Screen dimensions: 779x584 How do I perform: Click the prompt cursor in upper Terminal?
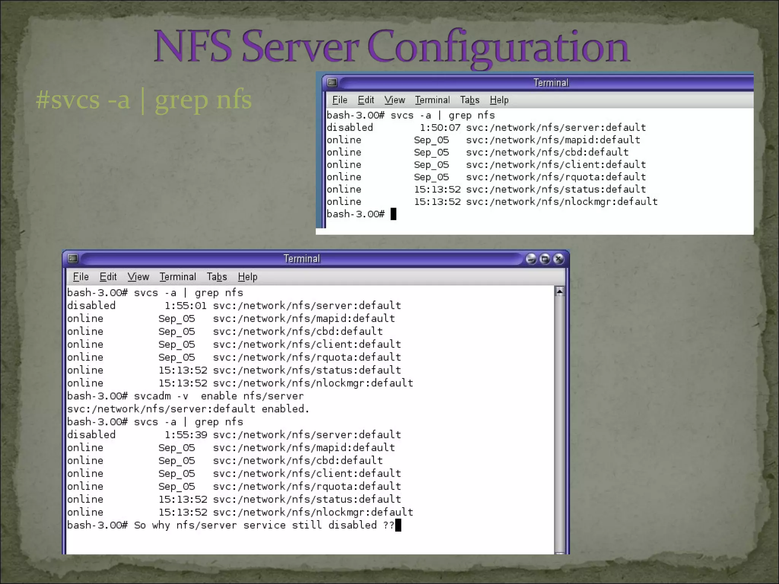[x=394, y=214]
